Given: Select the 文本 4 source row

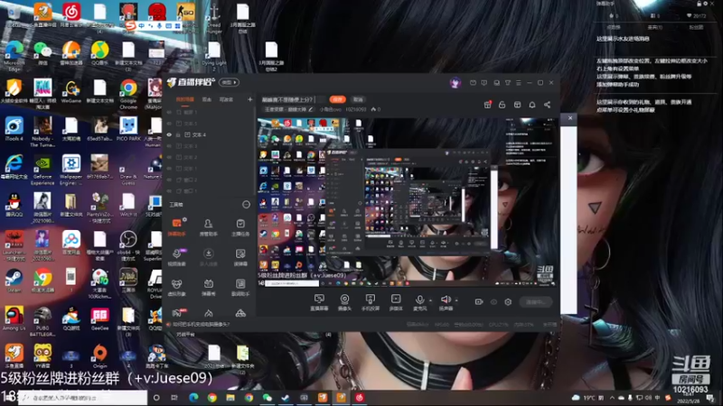Looking at the screenshot, I should pyautogui.click(x=210, y=134).
